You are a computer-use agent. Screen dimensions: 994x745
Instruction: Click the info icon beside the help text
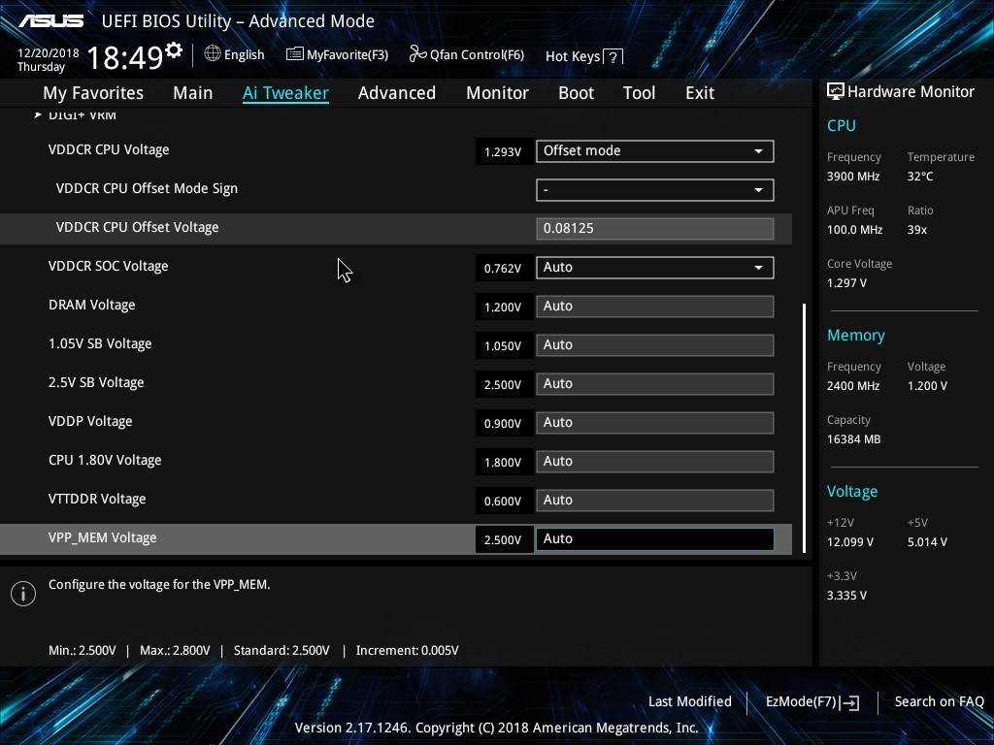[x=23, y=594]
